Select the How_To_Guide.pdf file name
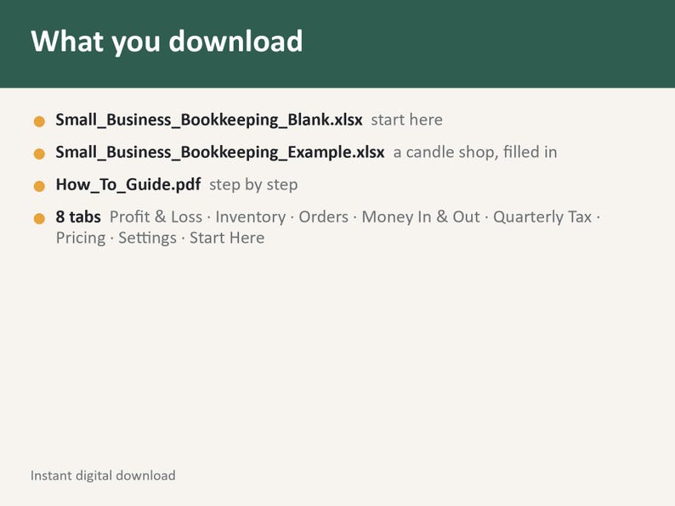Screen dimensions: 675x506 point(128,185)
